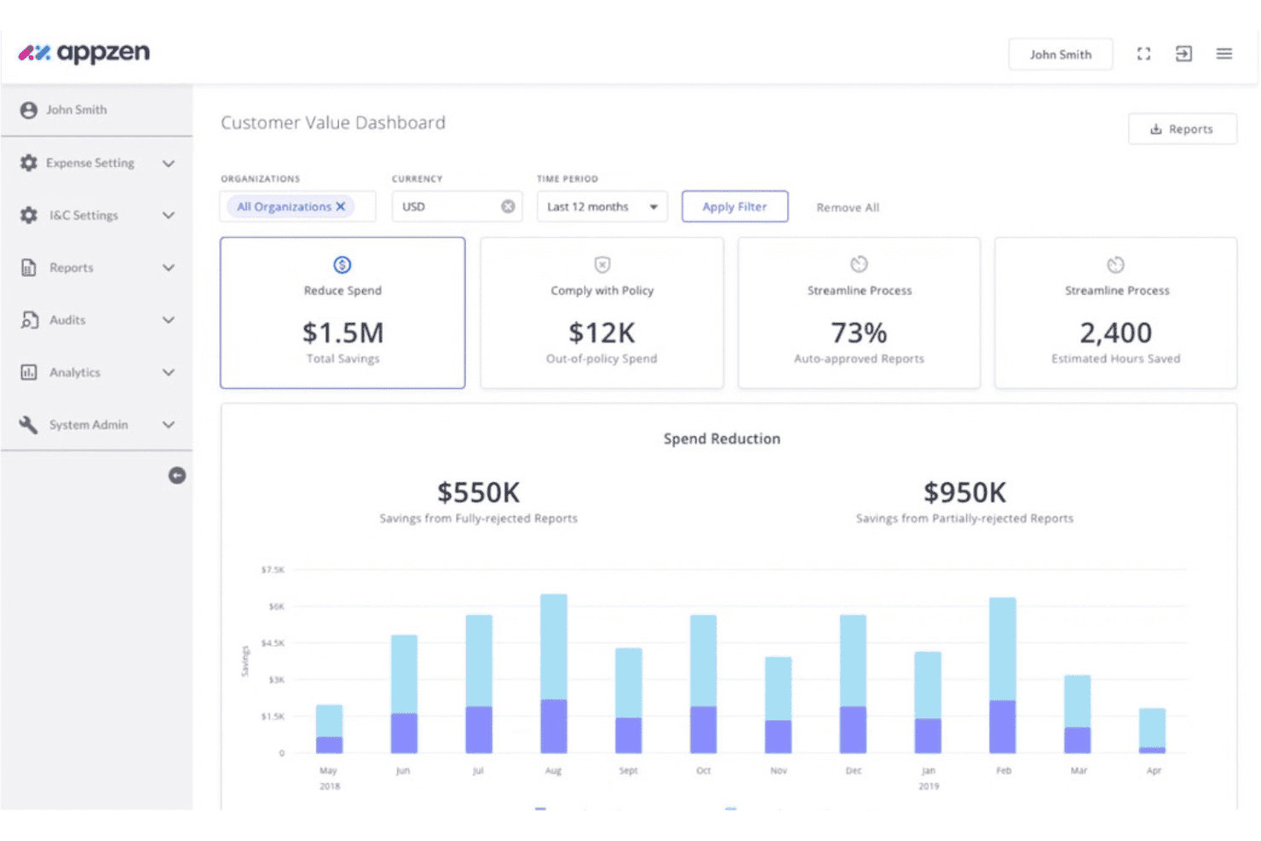
Task: Open Audits in the sidebar
Action: [x=97, y=320]
